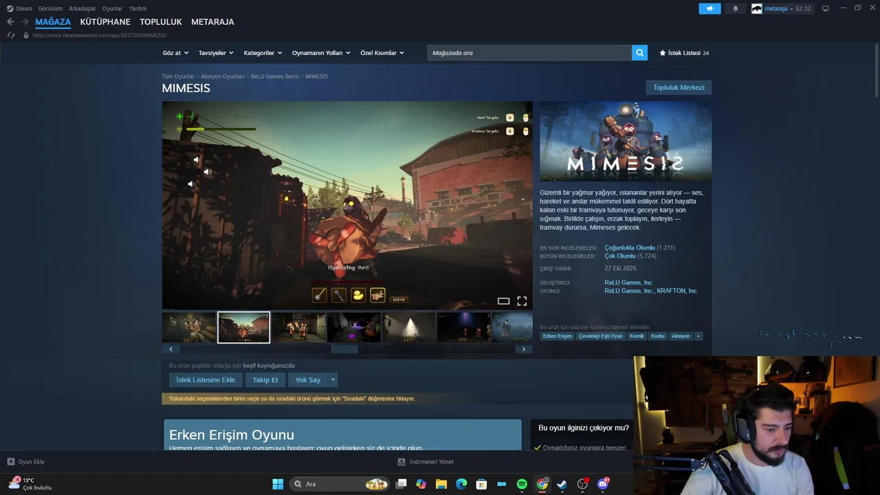Viewport: 880px width, 495px height.
Task: Expand the Kategoriler dropdown
Action: (x=263, y=53)
